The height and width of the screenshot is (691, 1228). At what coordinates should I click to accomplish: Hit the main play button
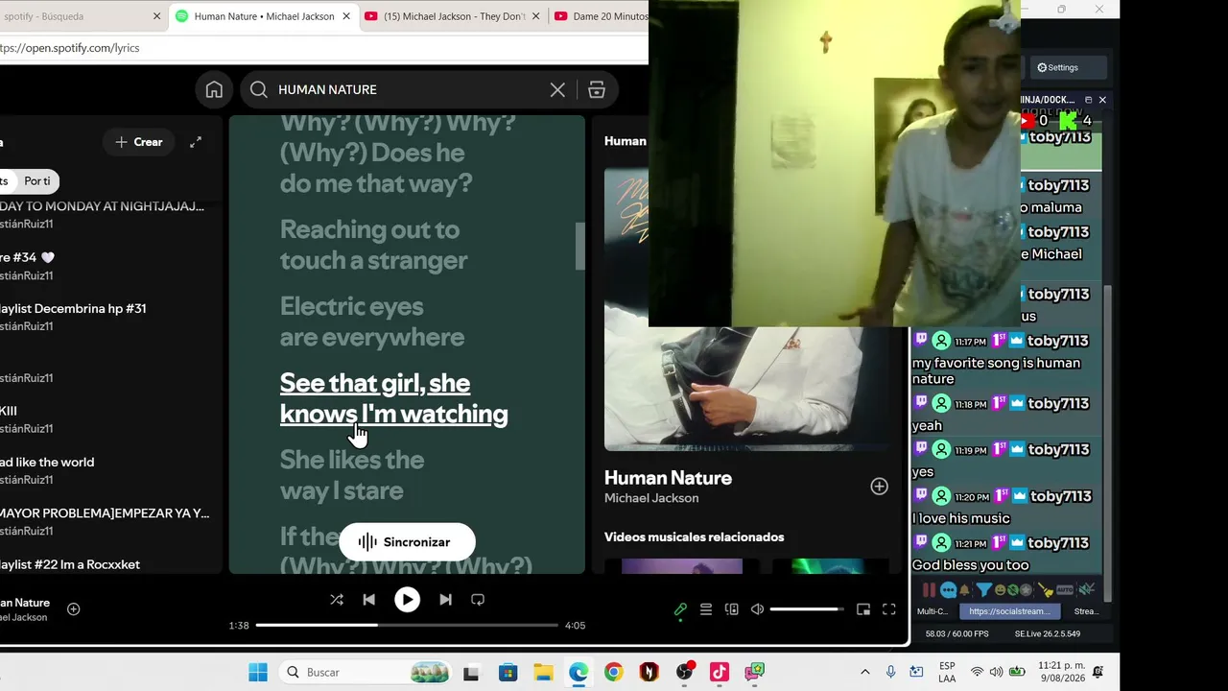click(407, 600)
